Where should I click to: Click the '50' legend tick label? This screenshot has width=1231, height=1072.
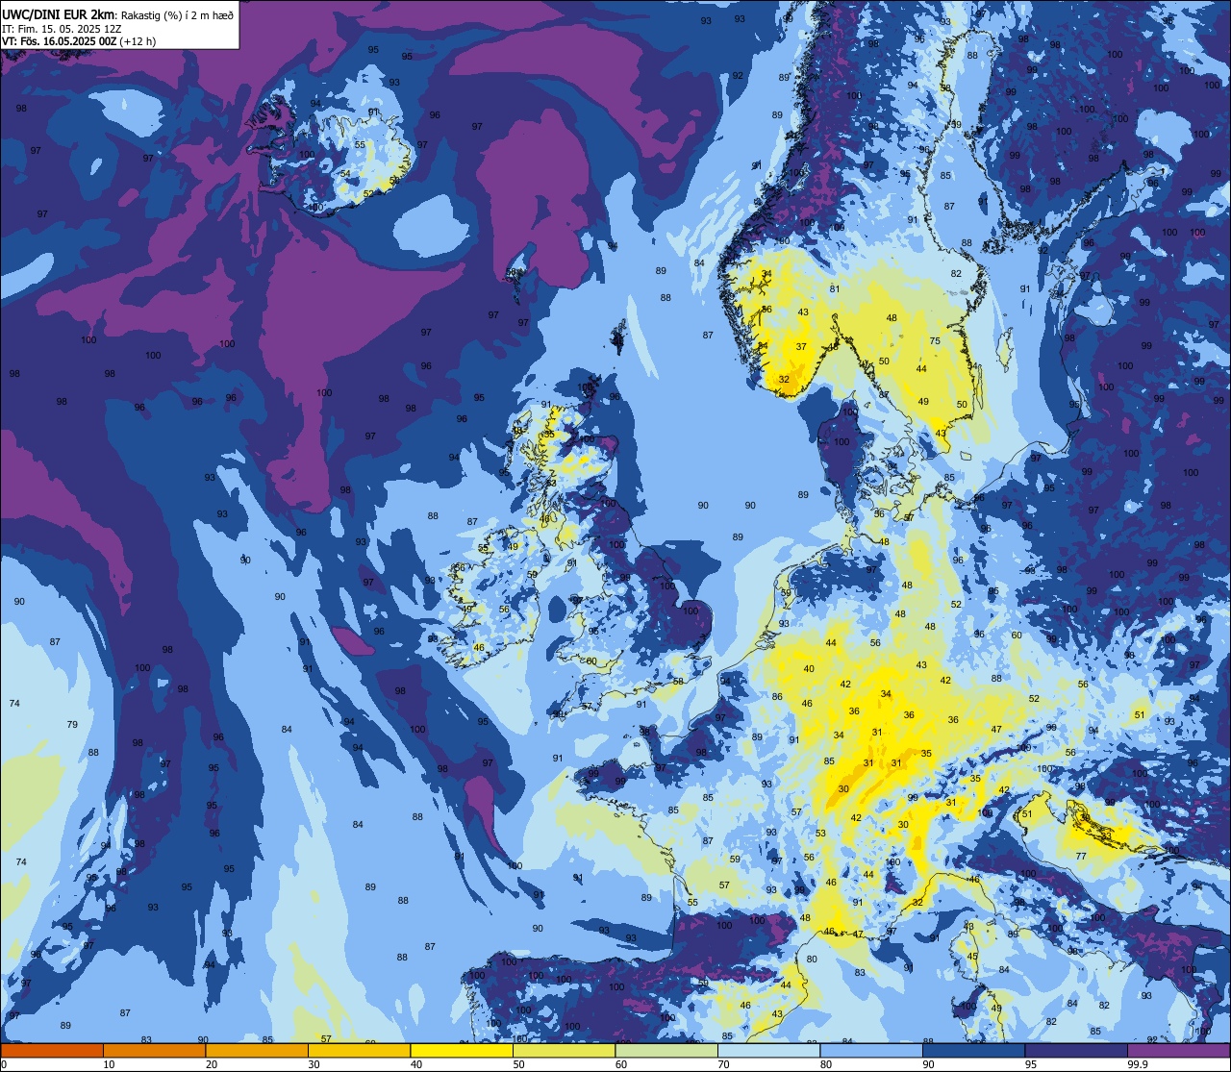pyautogui.click(x=518, y=1064)
